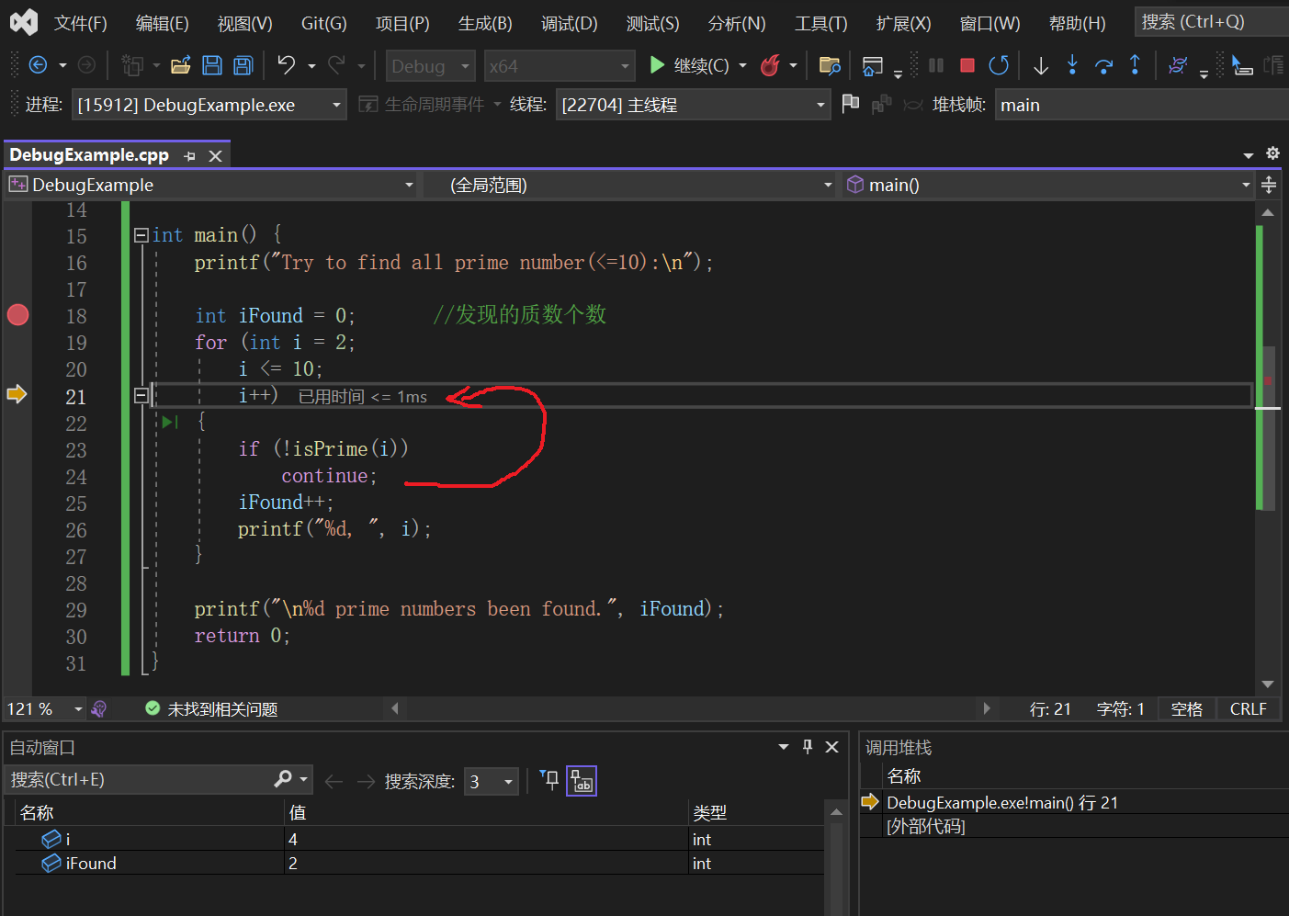
Task: Undo the last action
Action: tap(287, 65)
